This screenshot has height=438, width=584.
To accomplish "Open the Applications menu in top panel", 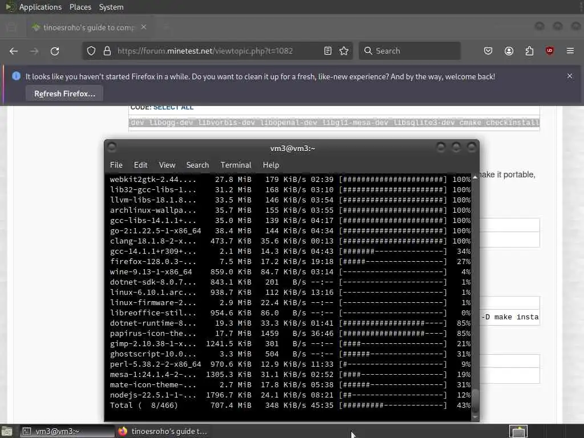I will point(40,7).
